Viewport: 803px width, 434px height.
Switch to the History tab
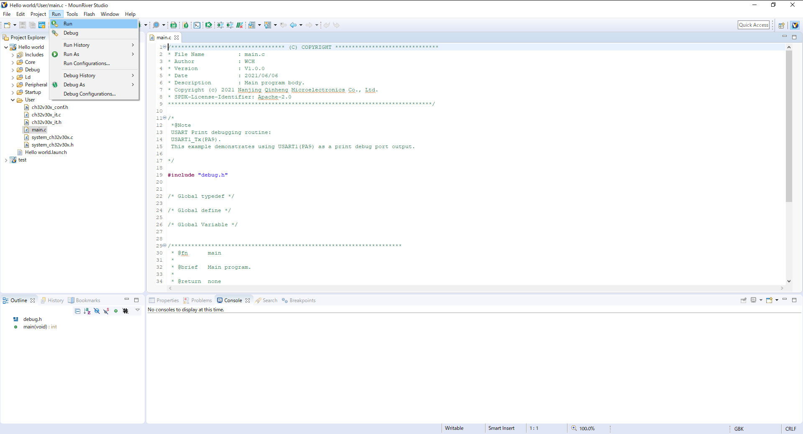tap(52, 300)
